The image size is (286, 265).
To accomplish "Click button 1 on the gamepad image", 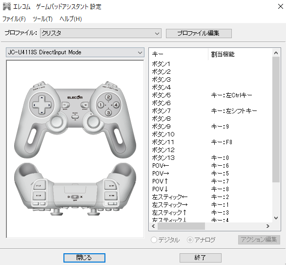I will (x=101, y=105).
